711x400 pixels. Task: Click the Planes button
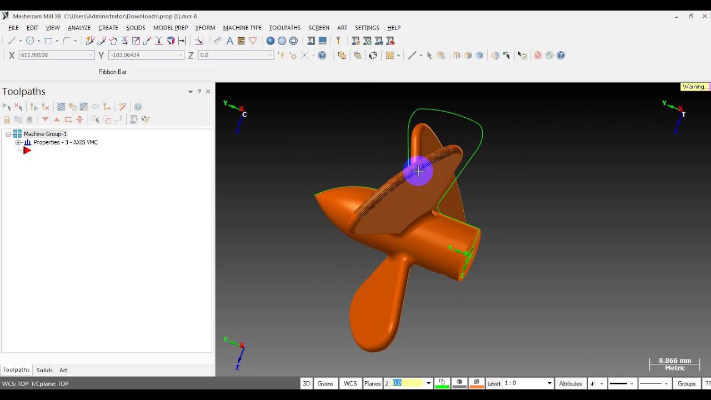pos(372,383)
